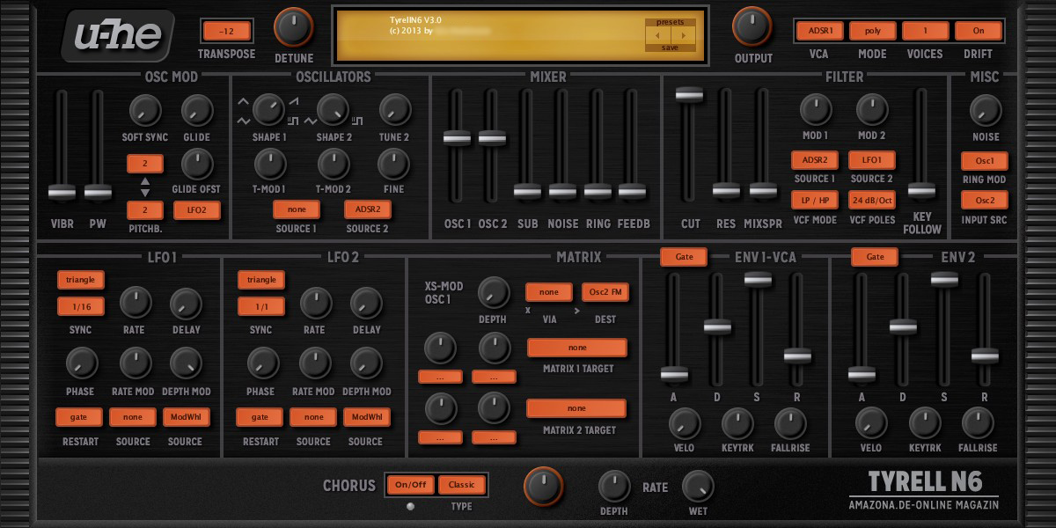Click the ENV2 Decay slider handle

point(904,326)
